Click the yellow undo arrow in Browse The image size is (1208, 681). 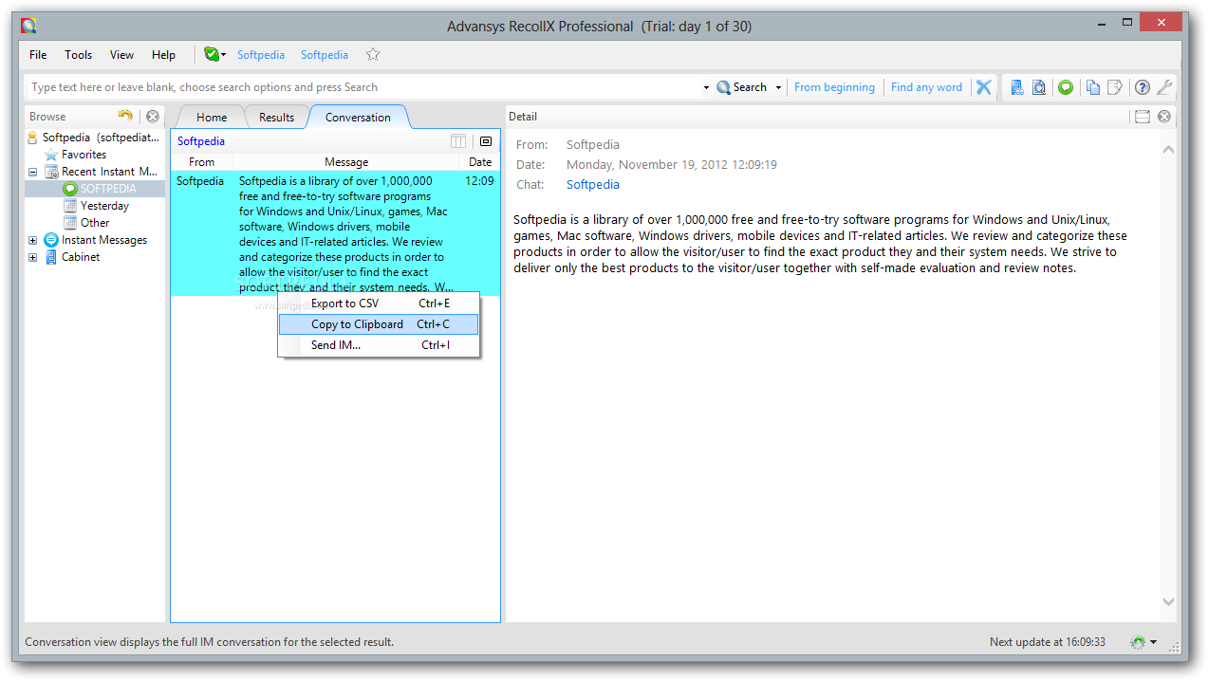[125, 116]
